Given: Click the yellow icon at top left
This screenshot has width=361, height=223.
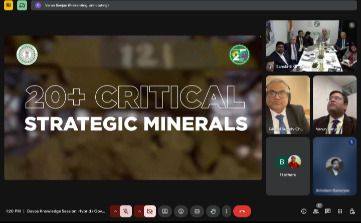Looking at the screenshot, I should [9, 5].
